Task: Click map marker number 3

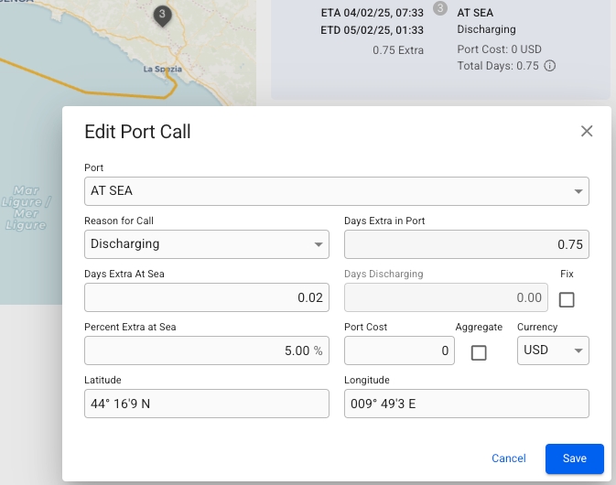Action: 162,16
